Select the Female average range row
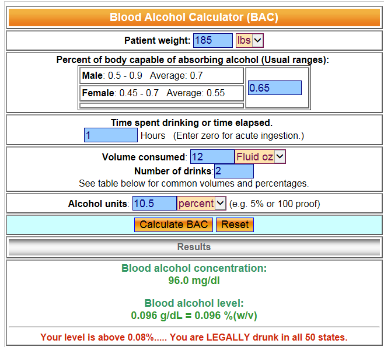Screen dimensions: 384x347 coord(162,93)
